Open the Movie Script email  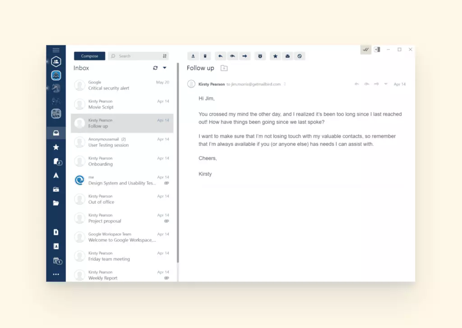coord(122,104)
